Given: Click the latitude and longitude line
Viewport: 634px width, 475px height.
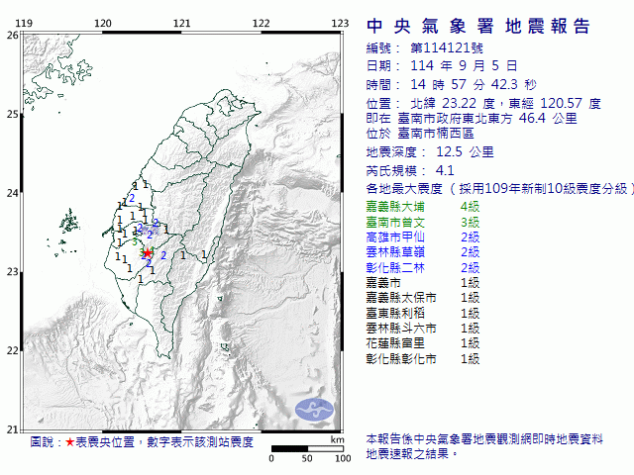Looking at the screenshot, I should tap(483, 104).
